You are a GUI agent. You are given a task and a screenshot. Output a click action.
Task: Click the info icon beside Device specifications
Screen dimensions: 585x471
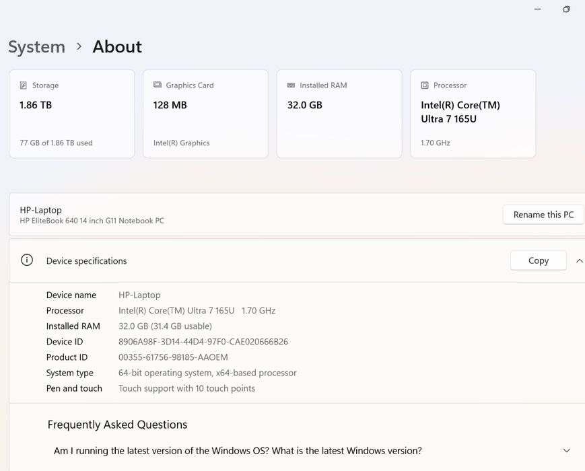tap(27, 260)
